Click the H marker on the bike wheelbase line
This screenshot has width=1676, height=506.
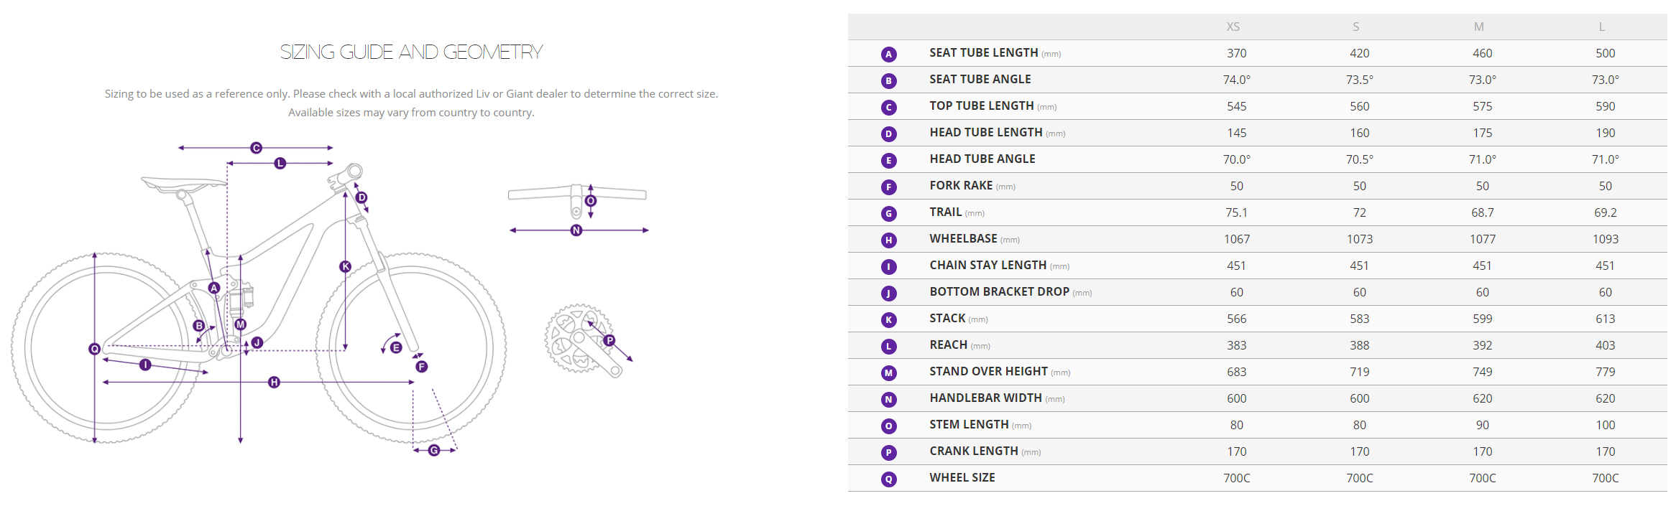click(274, 382)
